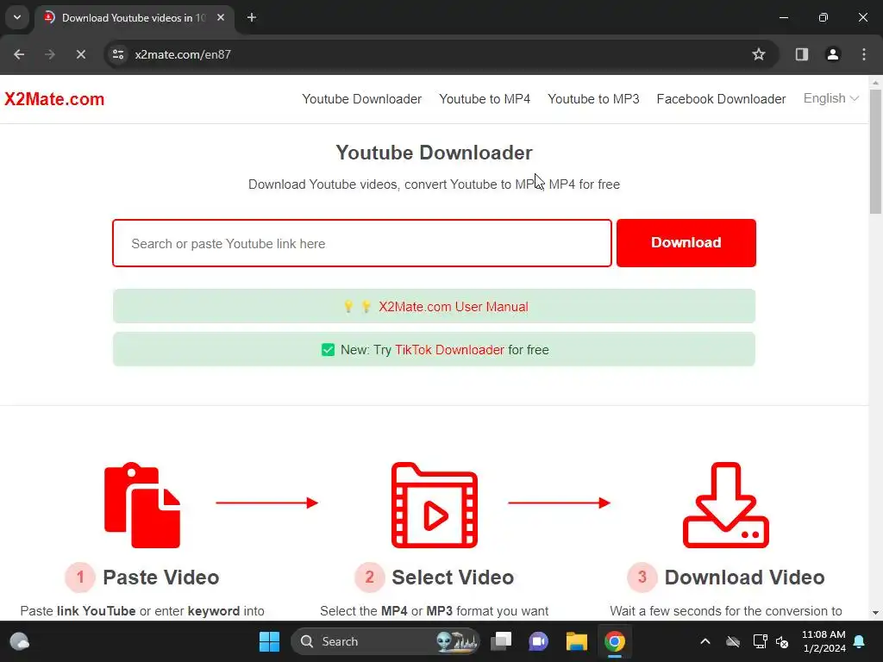Open File Explorer from the taskbar

pyautogui.click(x=577, y=641)
